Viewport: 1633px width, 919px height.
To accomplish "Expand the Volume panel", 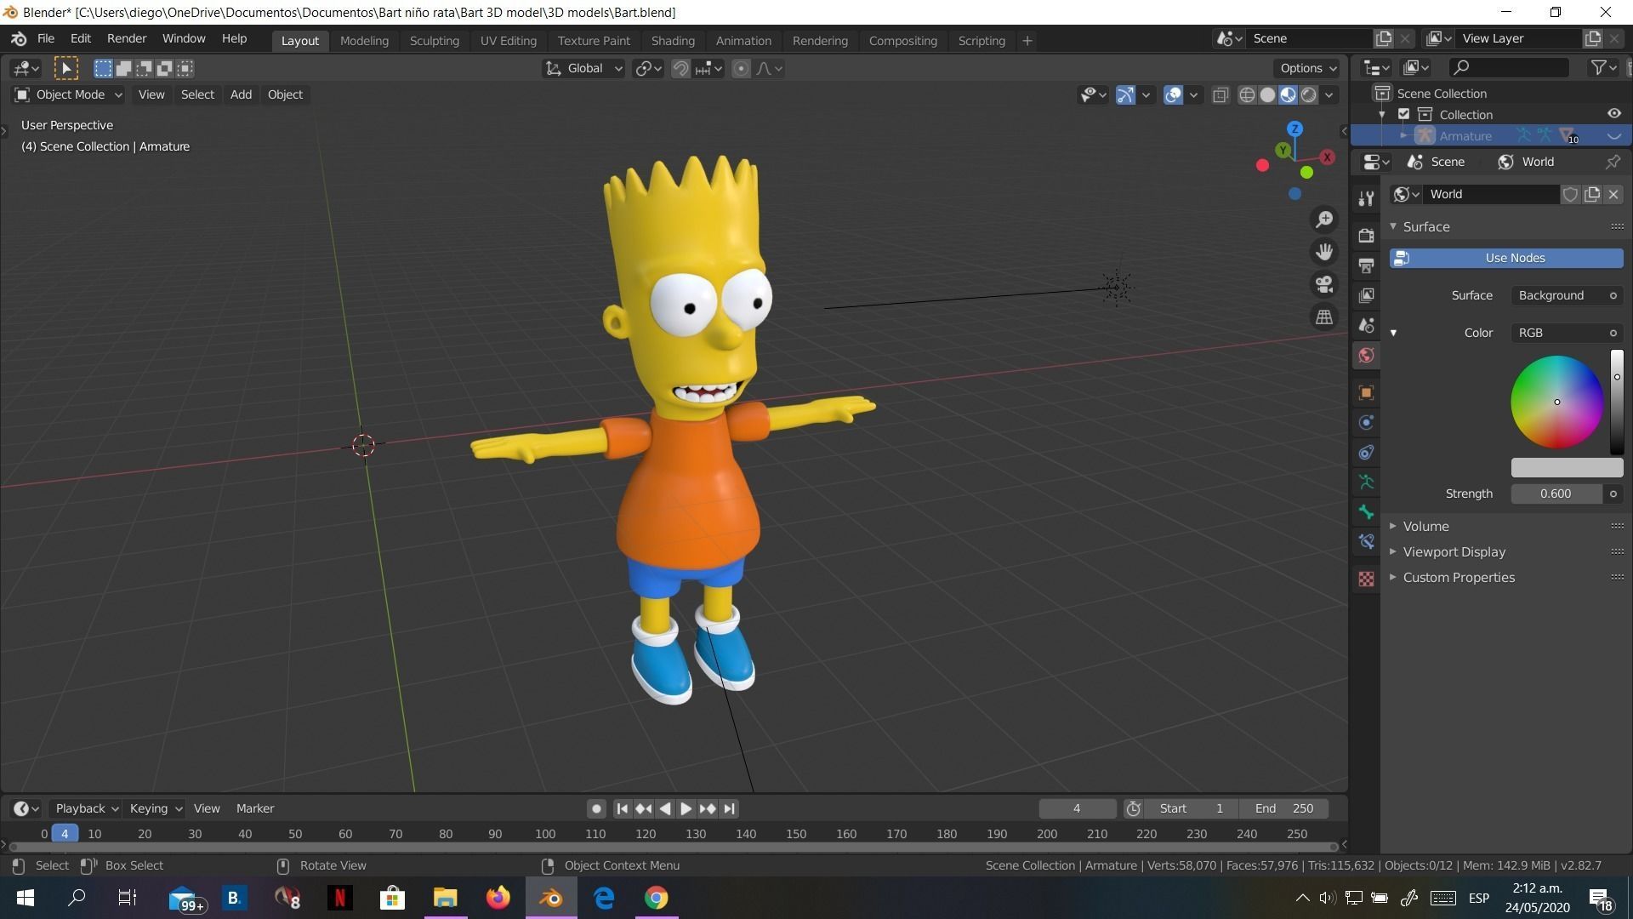I will (x=1425, y=526).
